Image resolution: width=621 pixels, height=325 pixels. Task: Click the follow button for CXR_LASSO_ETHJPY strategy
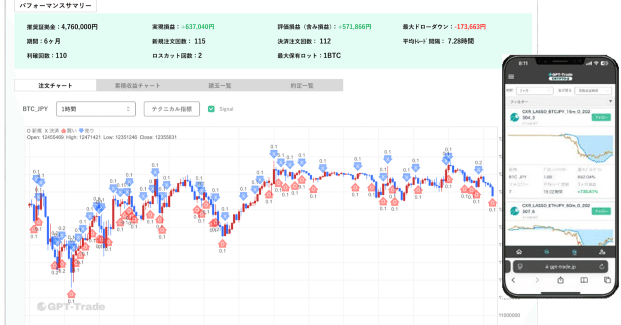pyautogui.click(x=601, y=211)
